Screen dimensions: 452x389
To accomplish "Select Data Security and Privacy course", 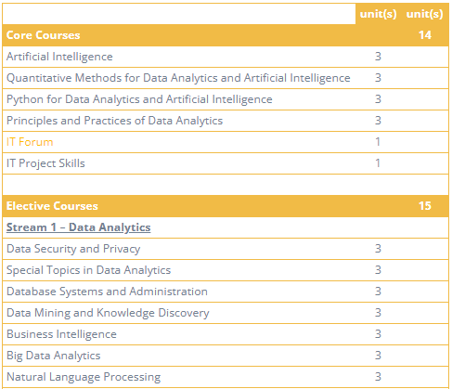I will 73,249.
